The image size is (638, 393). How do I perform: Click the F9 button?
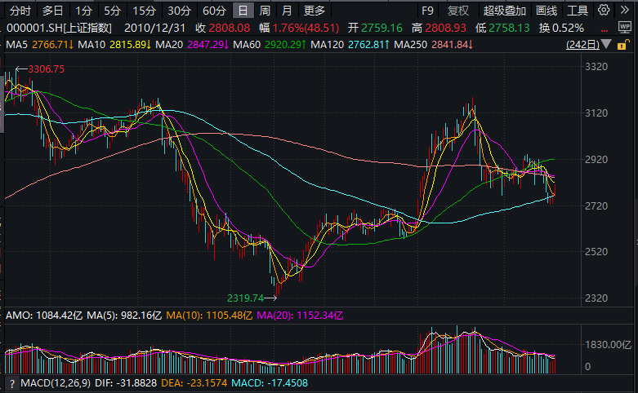tap(427, 11)
